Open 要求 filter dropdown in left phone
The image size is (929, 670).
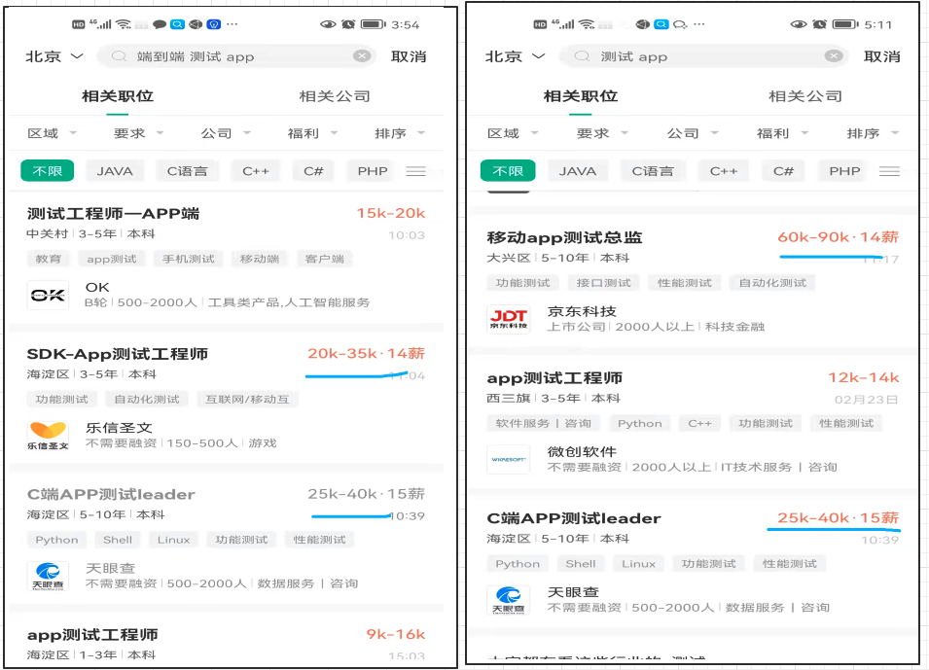point(139,133)
